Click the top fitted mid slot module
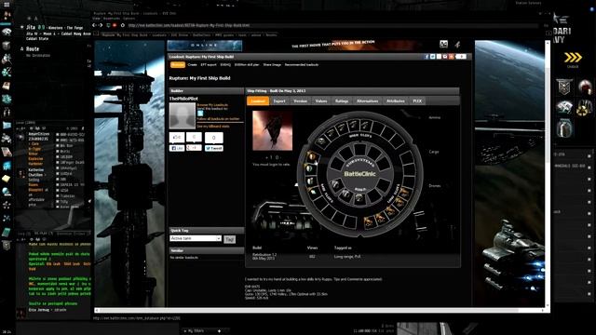596x335 pixels. coord(312,155)
